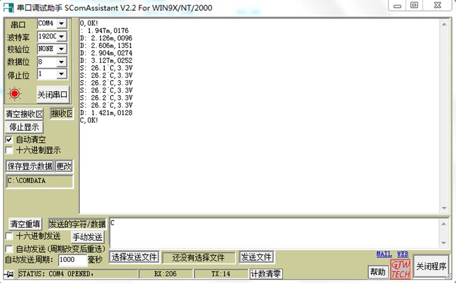The width and height of the screenshot is (456, 283).
Task: Enable the 十六进制发送 checkbox
Action: click(9, 236)
